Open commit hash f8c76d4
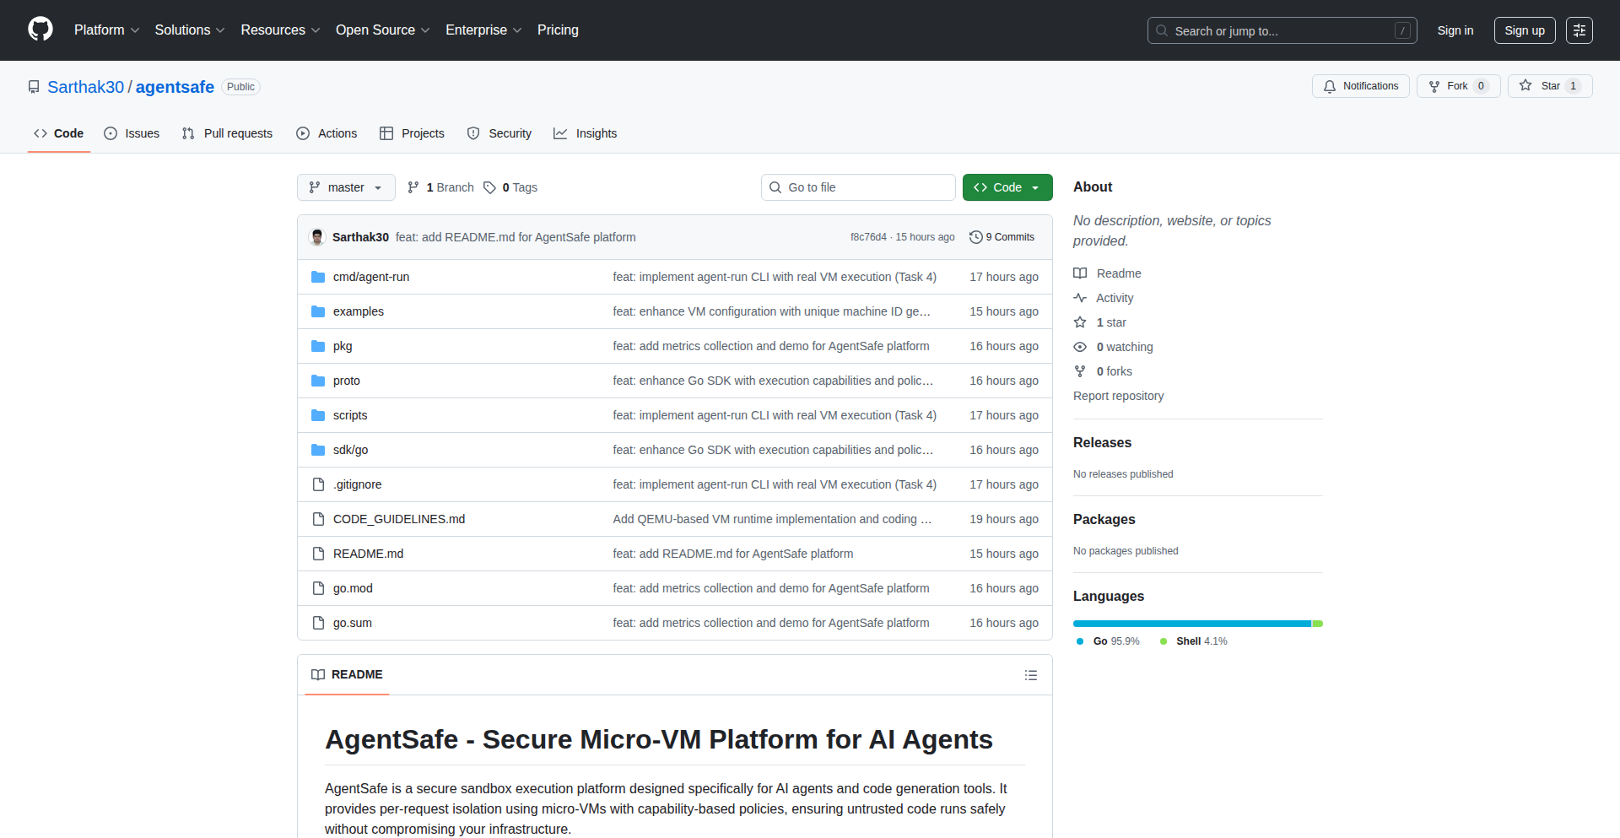This screenshot has width=1620, height=838. click(868, 237)
